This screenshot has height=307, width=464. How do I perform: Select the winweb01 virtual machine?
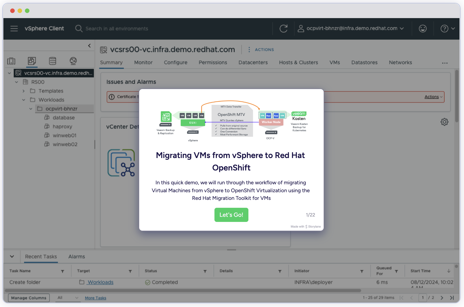tap(65, 135)
